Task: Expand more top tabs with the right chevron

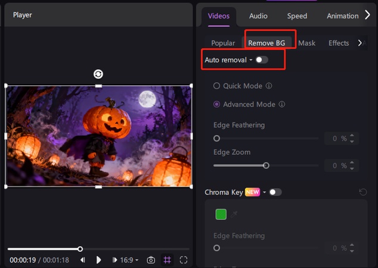Action: coord(367,15)
